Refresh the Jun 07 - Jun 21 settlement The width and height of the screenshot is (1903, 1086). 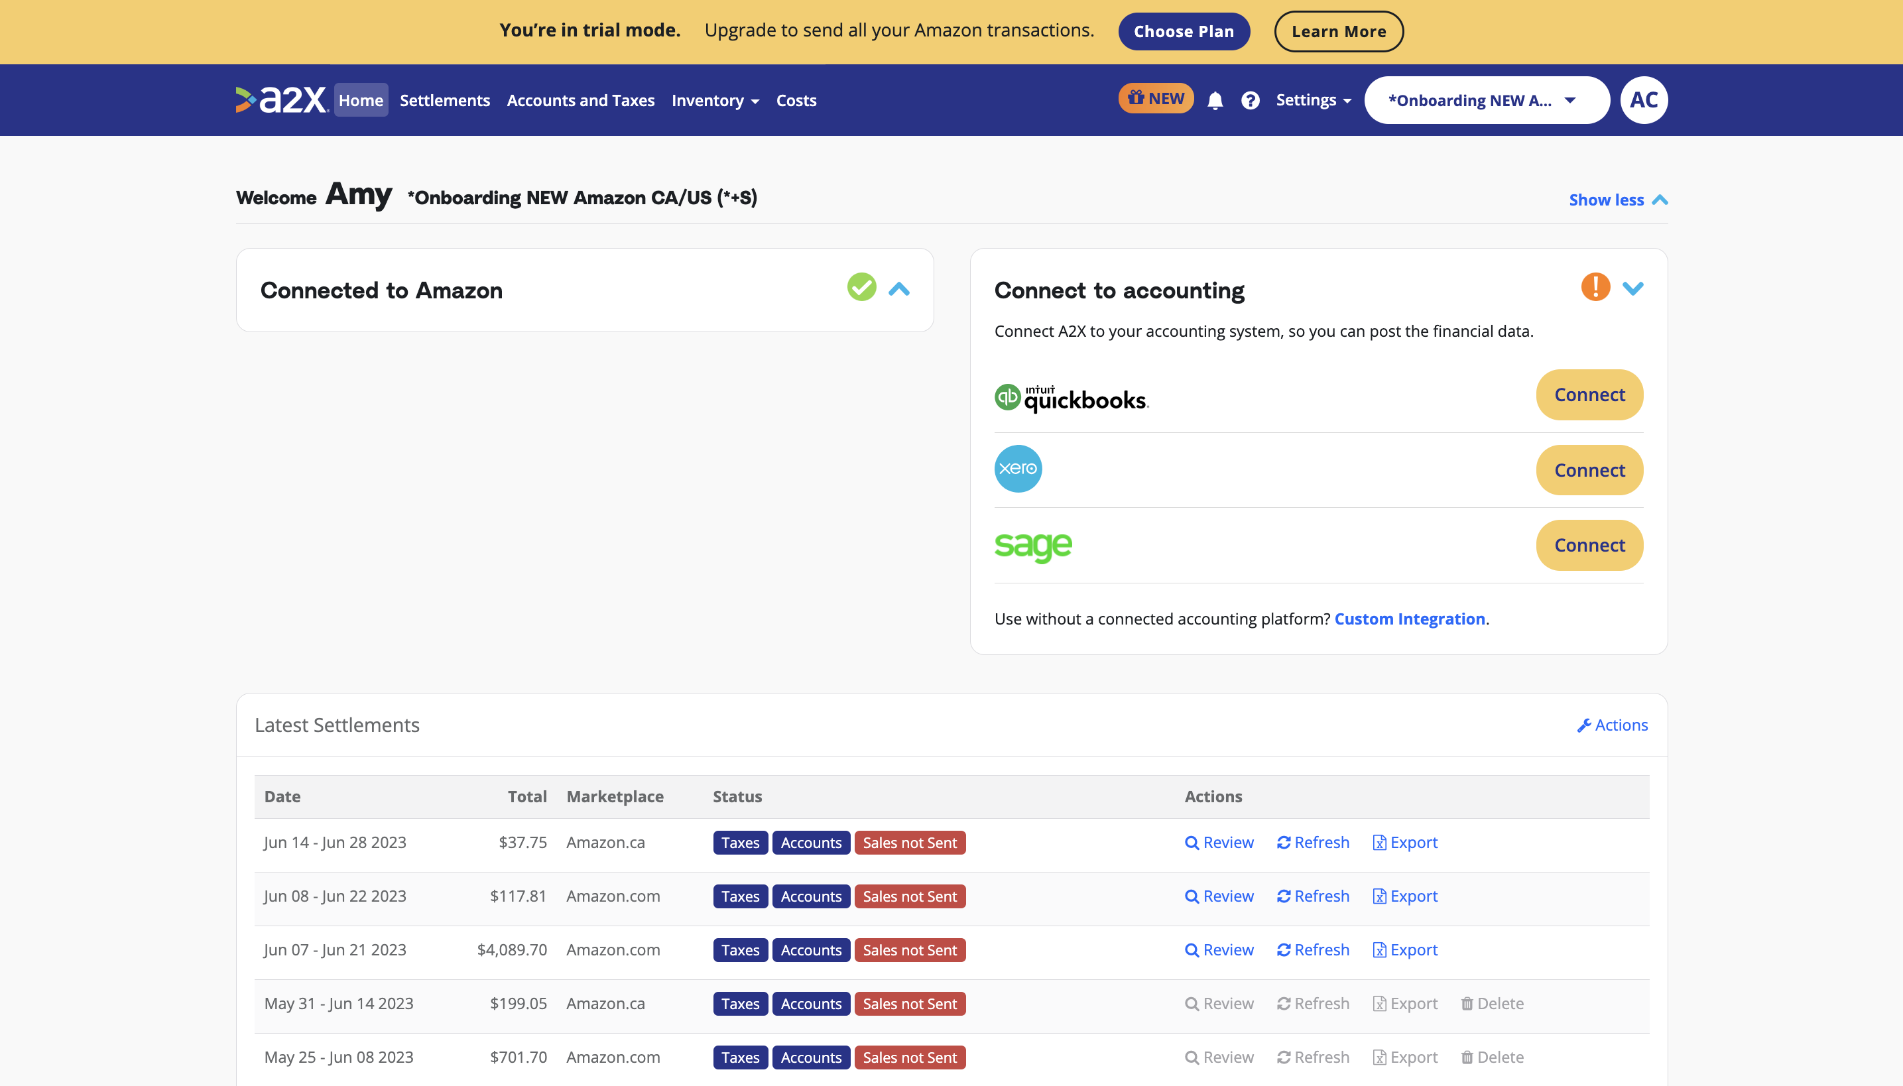1313,949
